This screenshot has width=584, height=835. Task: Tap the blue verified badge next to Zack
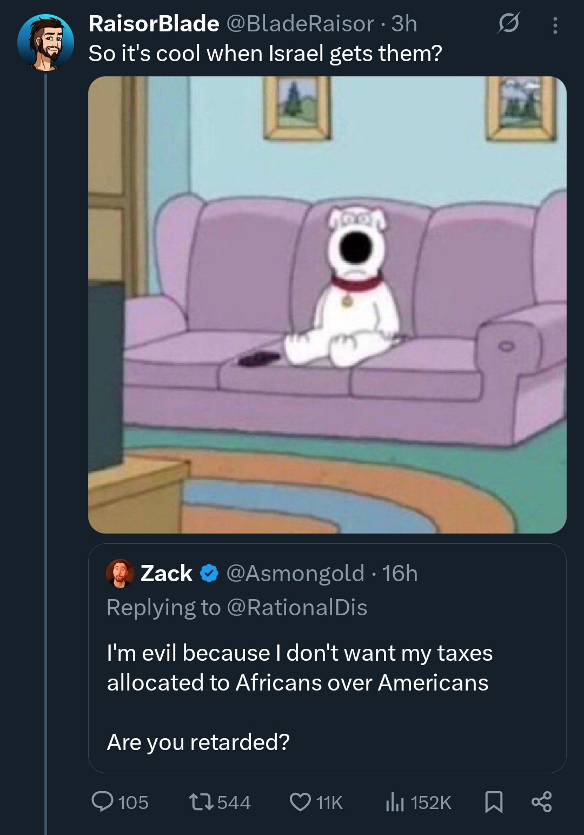(x=209, y=574)
